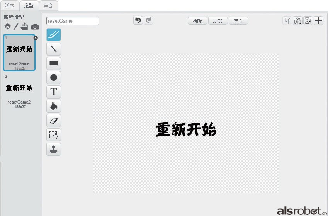This screenshot has height=216, width=328.
Task: Click the Flip left-right icon
Action: 297,21
